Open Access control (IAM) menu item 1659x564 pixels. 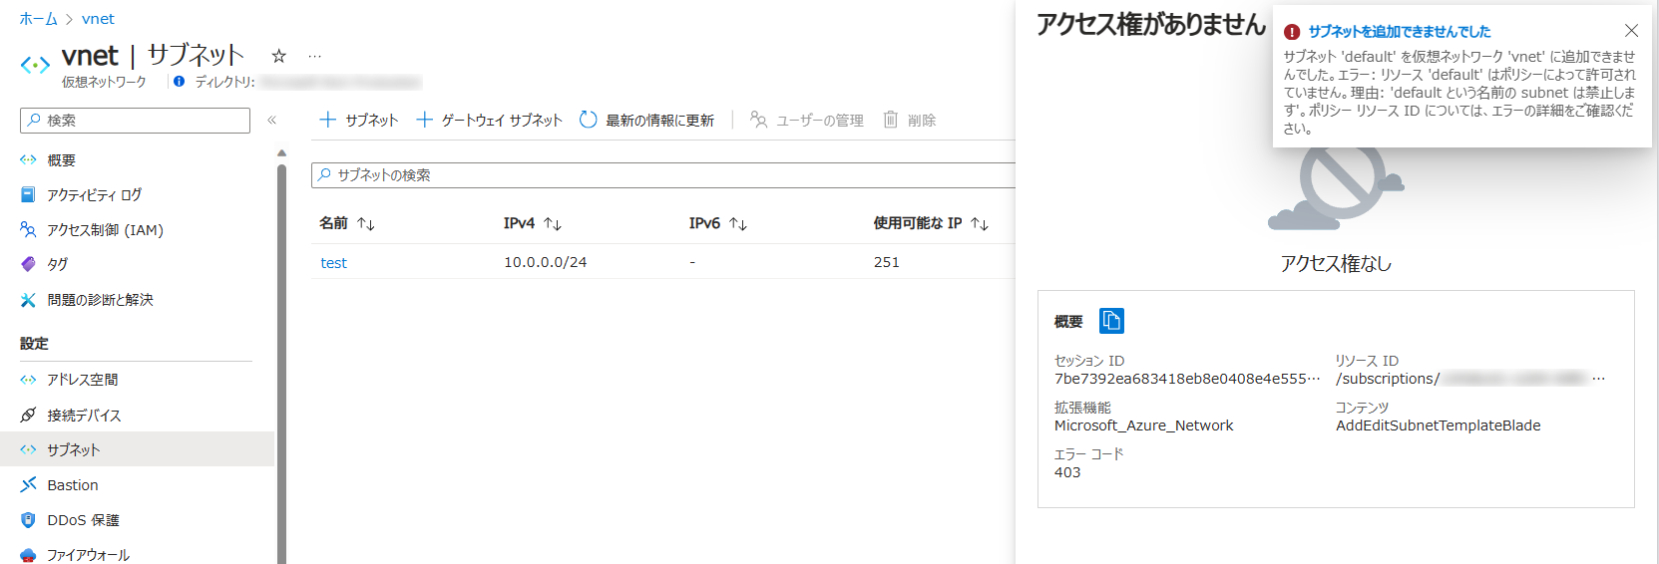click(x=105, y=230)
